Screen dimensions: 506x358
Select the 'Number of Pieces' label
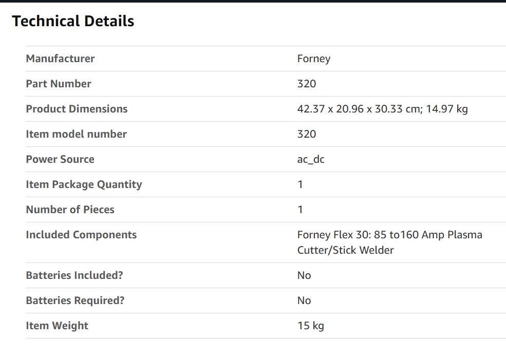70,210
